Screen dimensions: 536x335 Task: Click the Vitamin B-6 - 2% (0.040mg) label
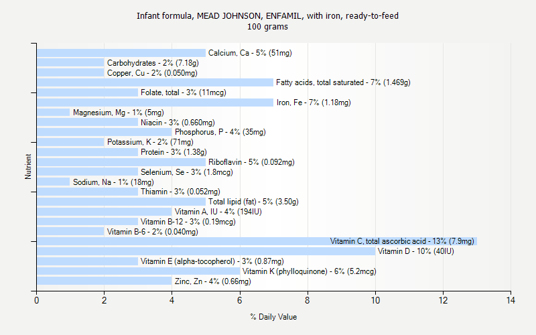coord(153,232)
